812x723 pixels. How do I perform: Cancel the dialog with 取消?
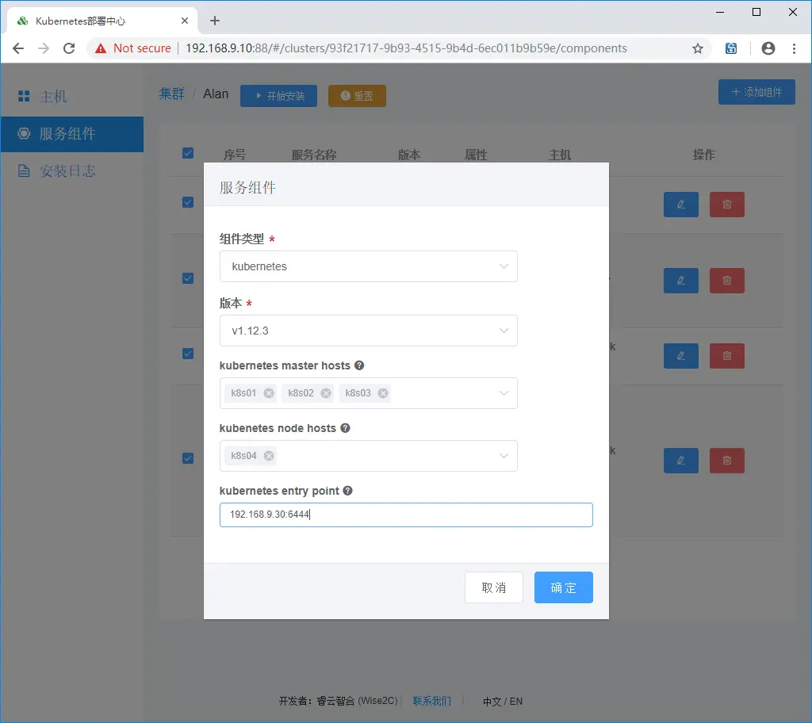(x=493, y=587)
